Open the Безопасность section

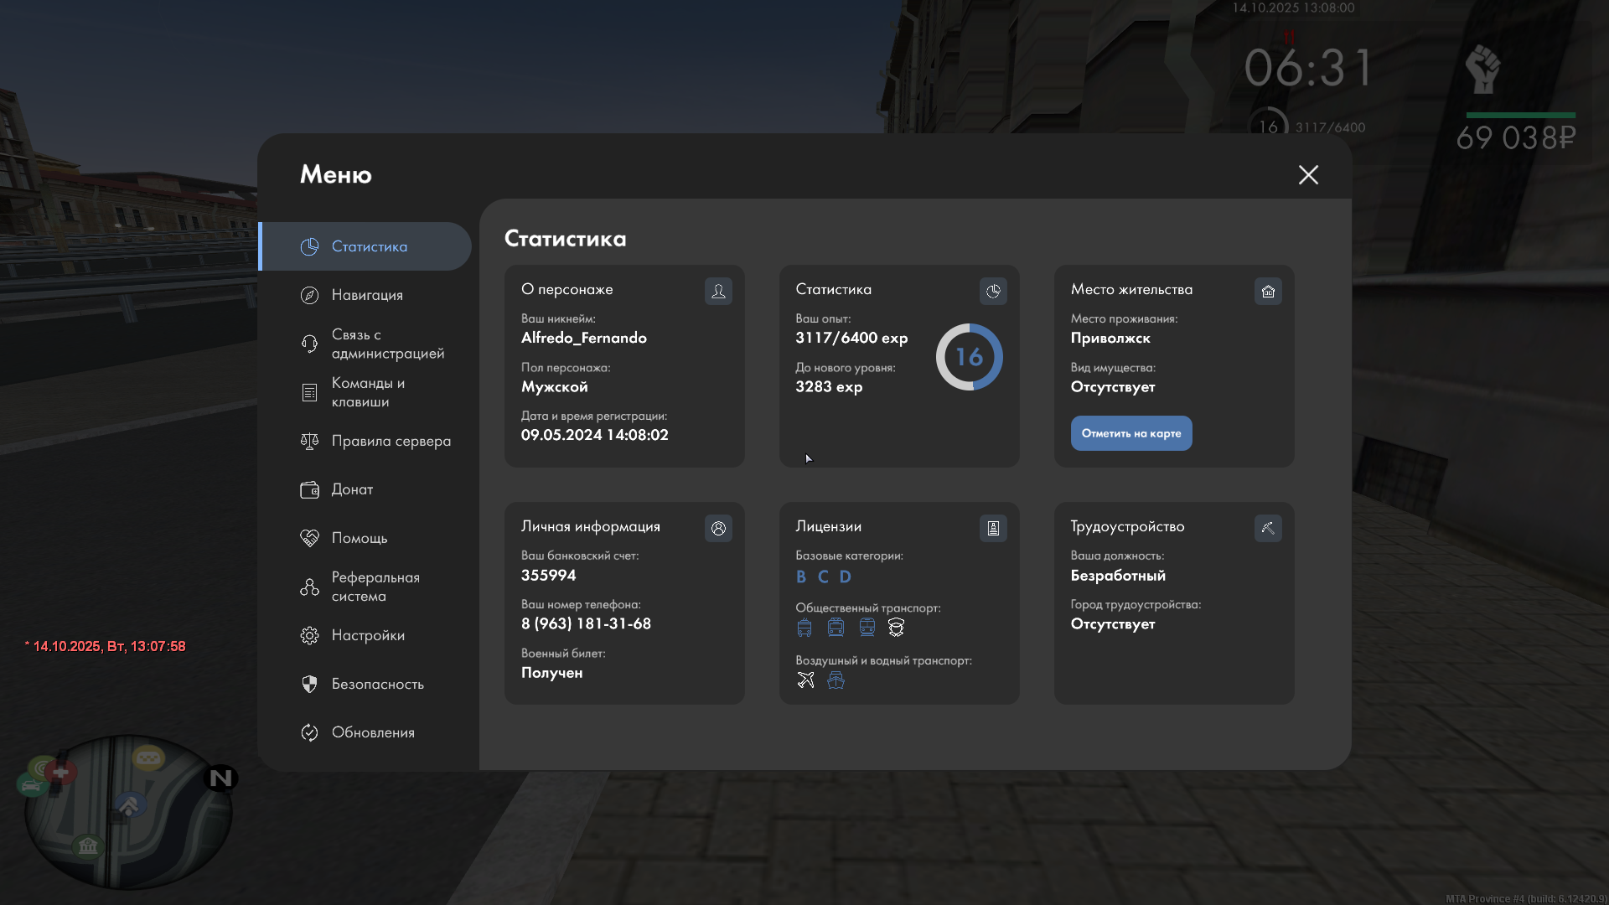[377, 684]
